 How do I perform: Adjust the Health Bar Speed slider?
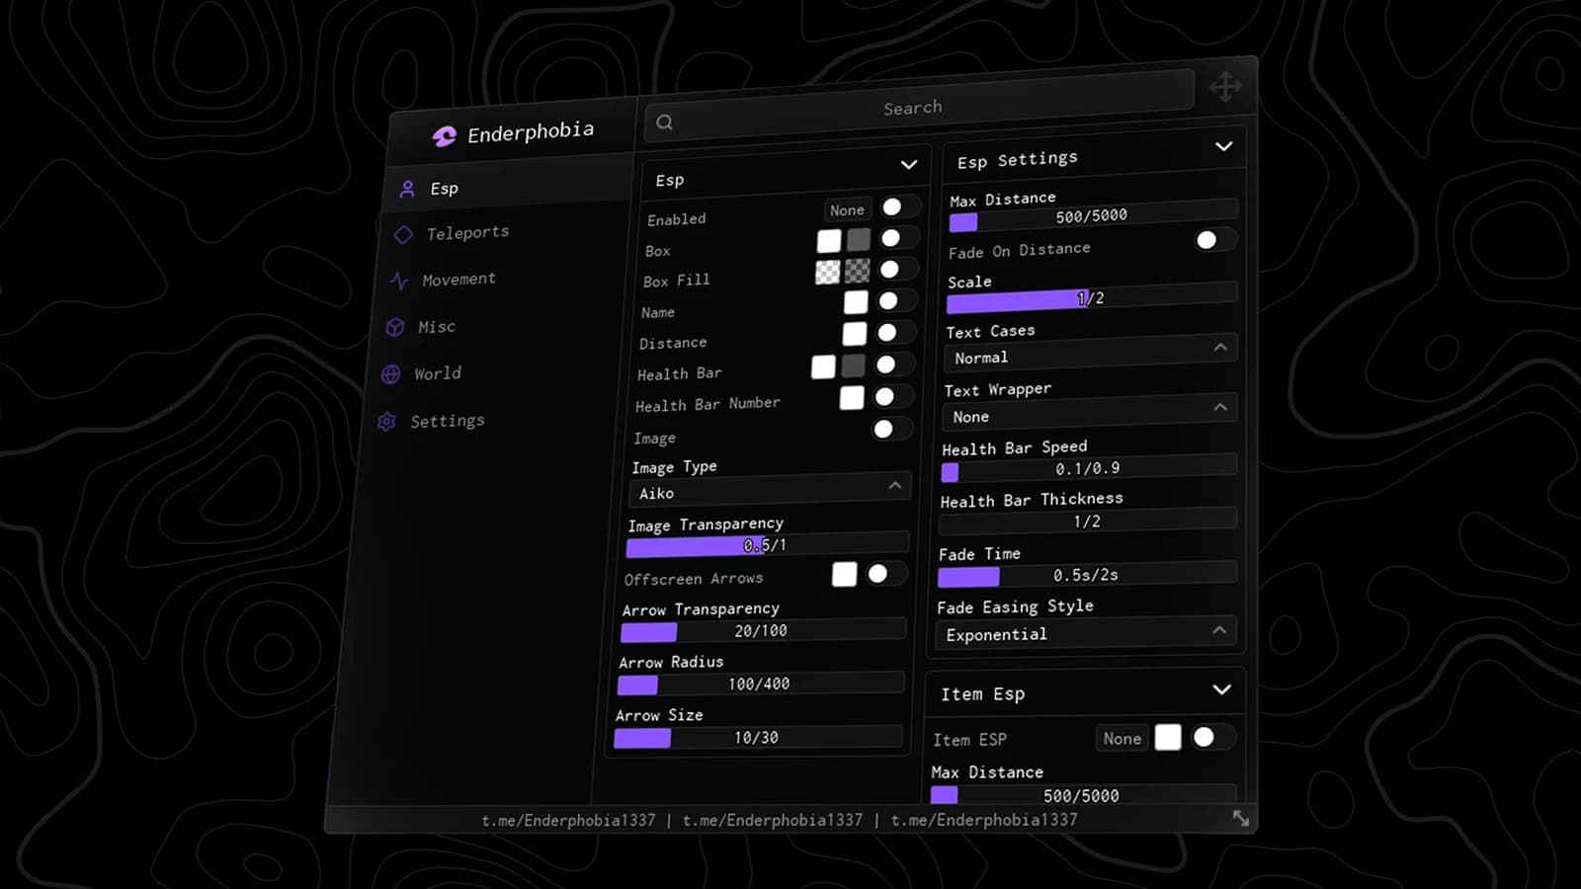1089,467
